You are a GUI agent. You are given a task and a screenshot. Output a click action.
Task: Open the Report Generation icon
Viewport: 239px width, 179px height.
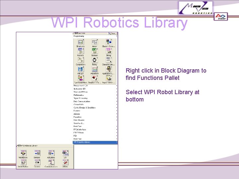tap(109, 78)
